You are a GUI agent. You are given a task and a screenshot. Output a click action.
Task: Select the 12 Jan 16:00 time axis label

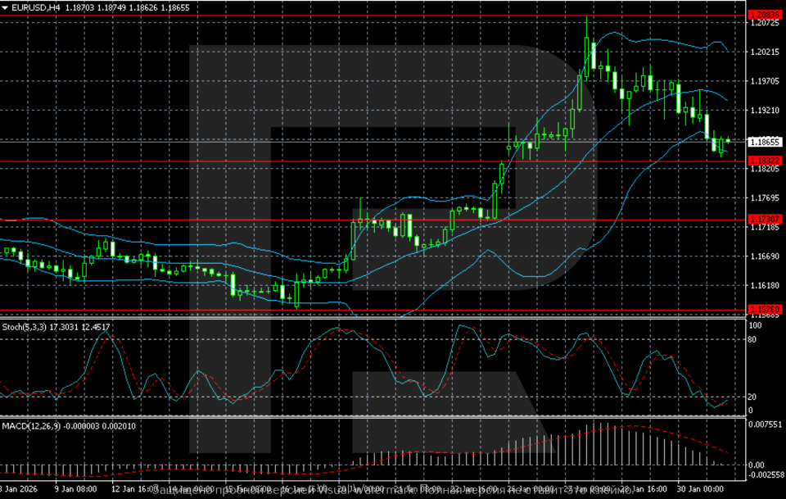tap(134, 489)
